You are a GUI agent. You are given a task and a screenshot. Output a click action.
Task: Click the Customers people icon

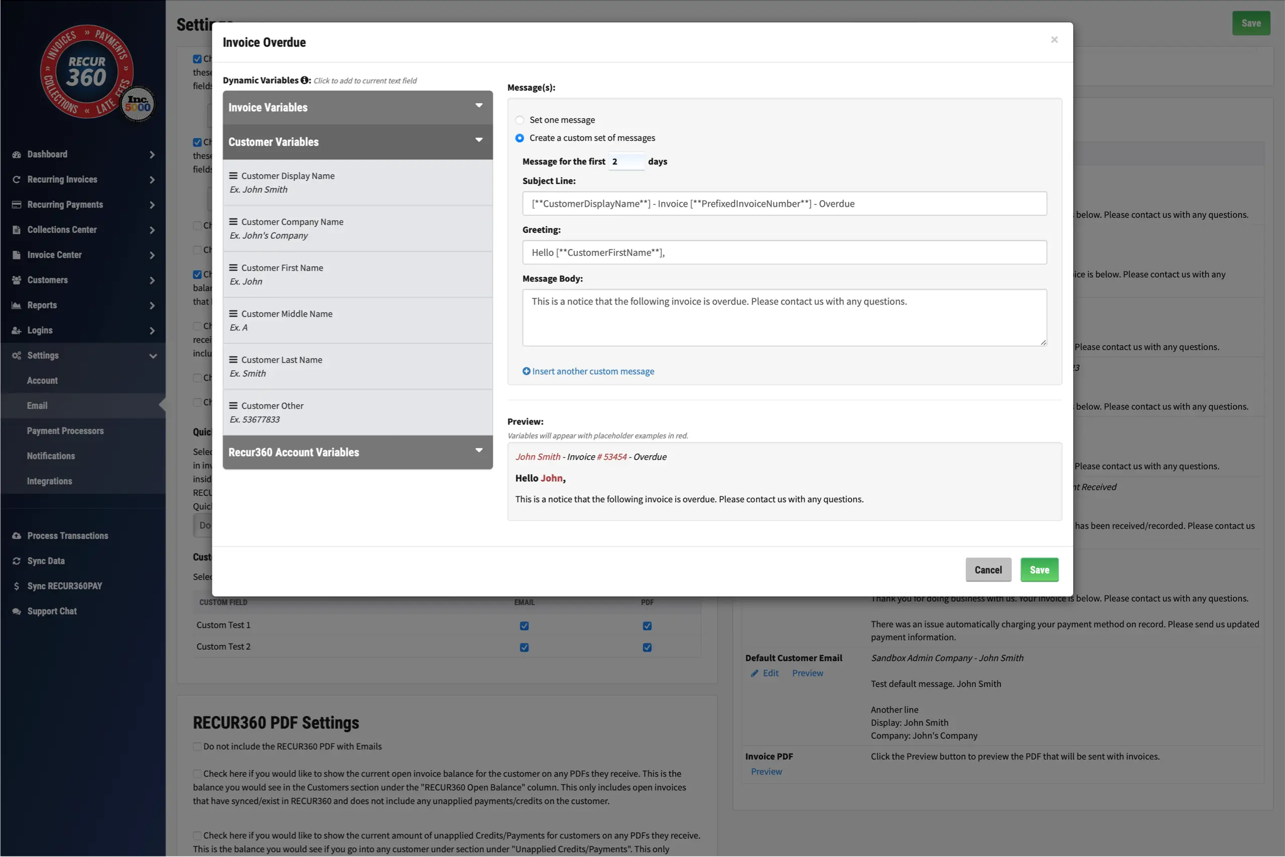coord(17,280)
